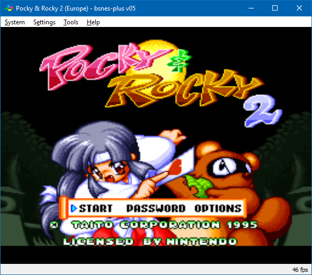Choose the PASSWORD option in game menu

point(156,208)
